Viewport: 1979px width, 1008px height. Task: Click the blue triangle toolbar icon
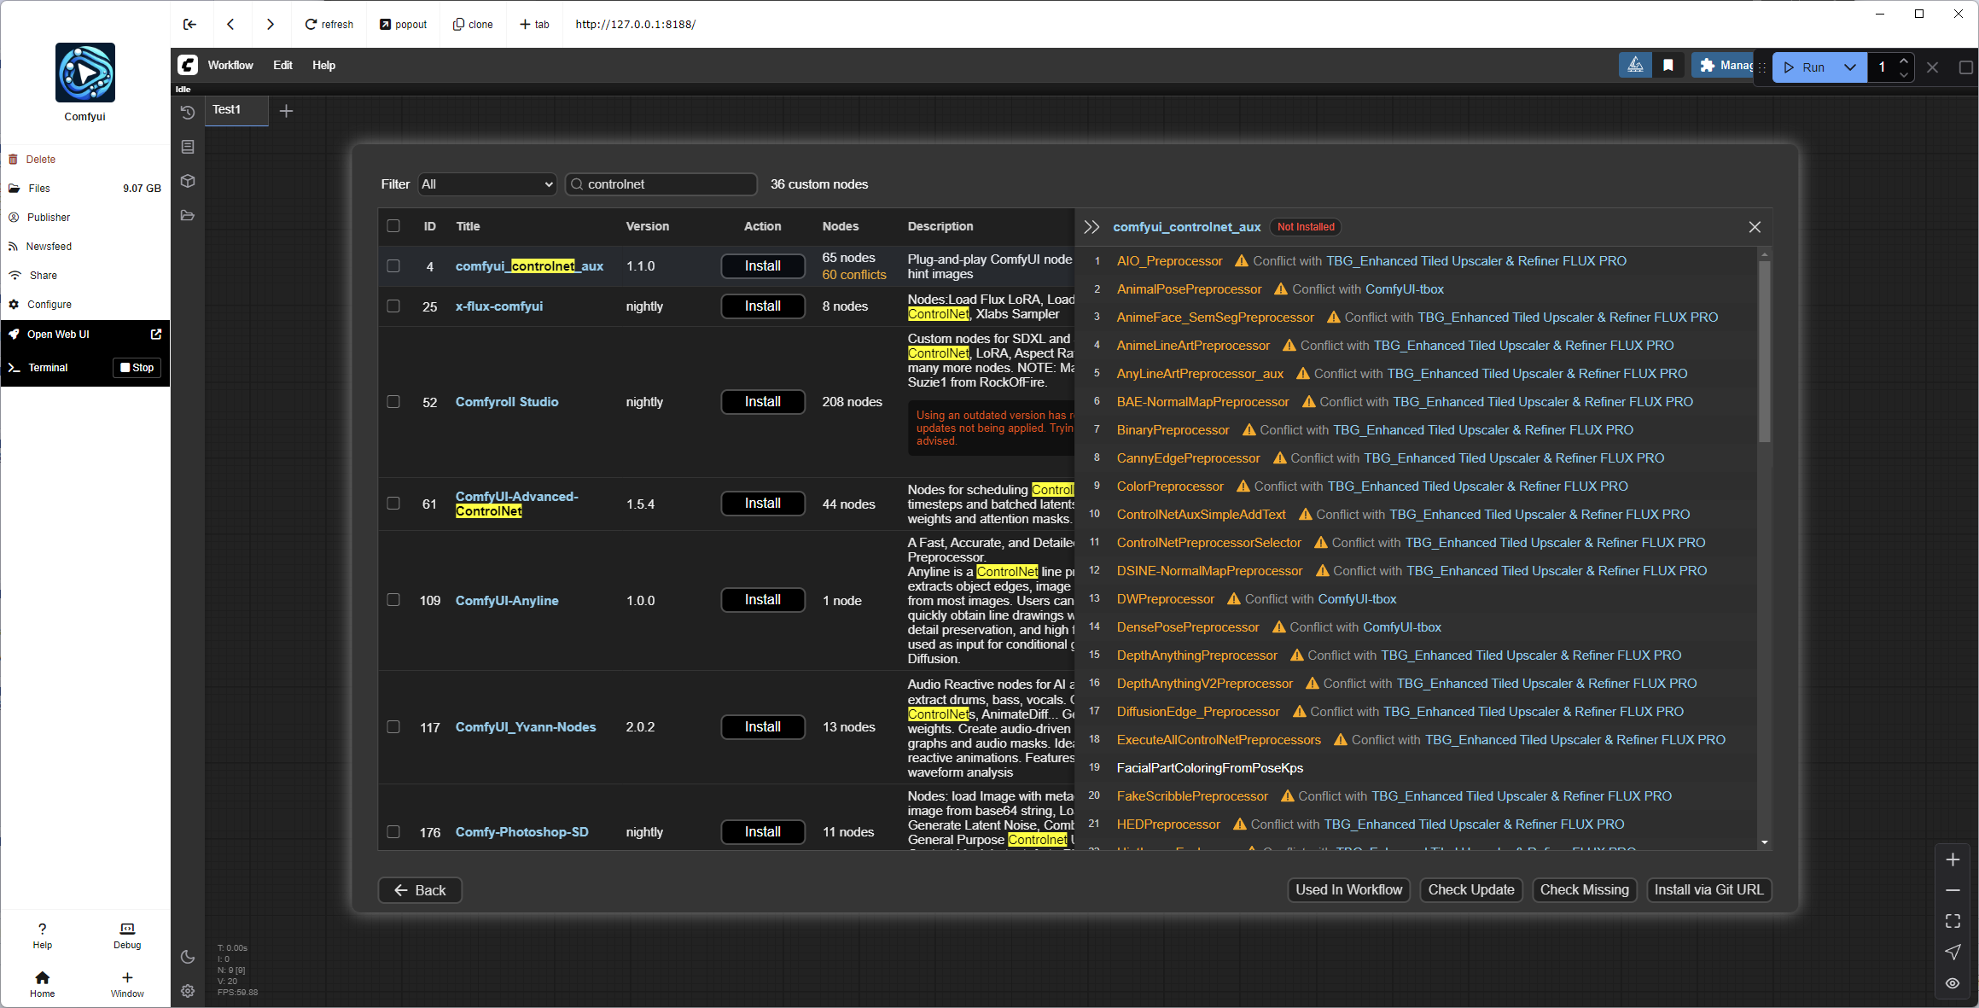1635,66
